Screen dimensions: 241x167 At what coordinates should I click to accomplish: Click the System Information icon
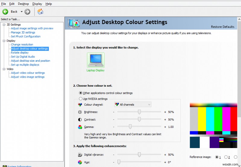pos(5,166)
